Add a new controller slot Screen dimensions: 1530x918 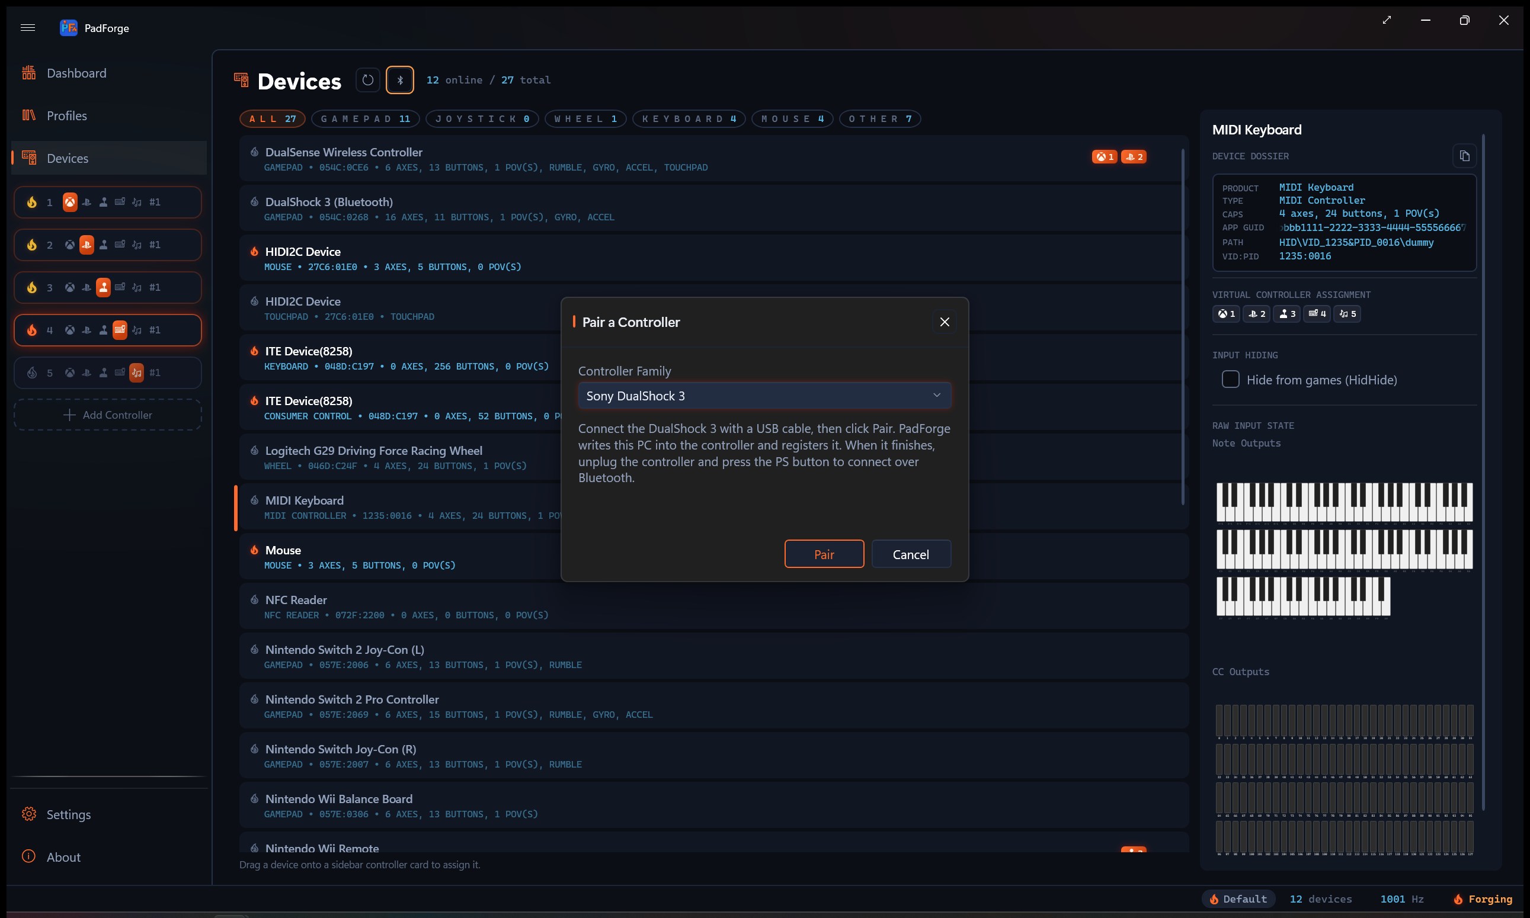108,415
